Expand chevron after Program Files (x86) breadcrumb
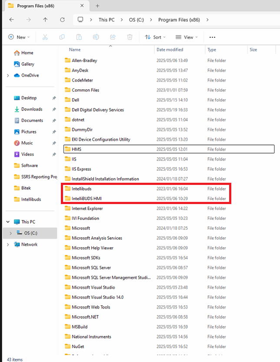 pos(207,20)
